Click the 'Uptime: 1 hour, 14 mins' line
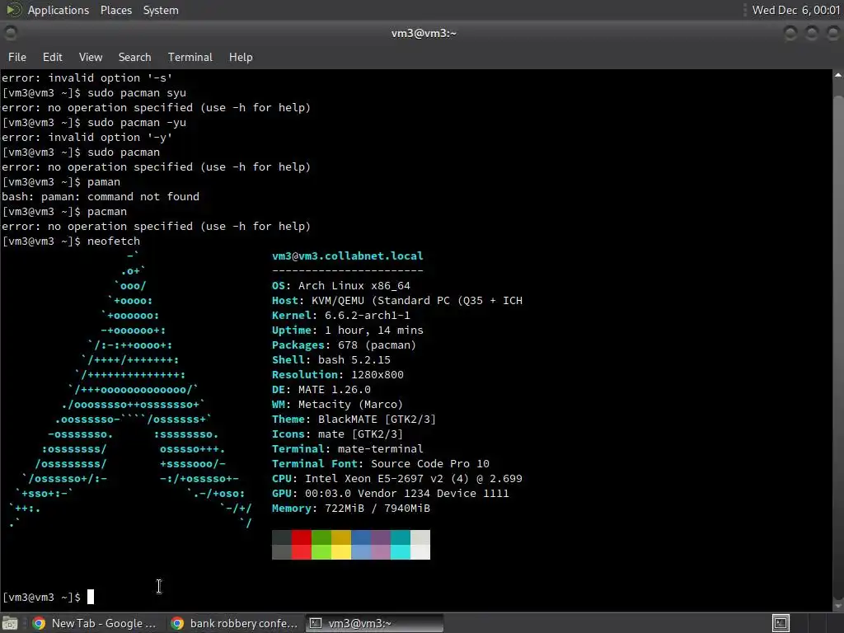Screen dimensions: 844x633 (348, 331)
